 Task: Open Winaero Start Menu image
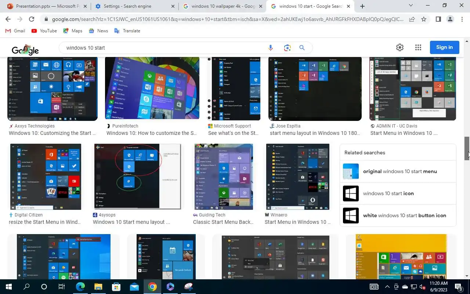(x=298, y=177)
